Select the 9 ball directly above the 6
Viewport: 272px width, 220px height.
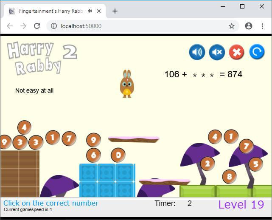tap(93, 140)
